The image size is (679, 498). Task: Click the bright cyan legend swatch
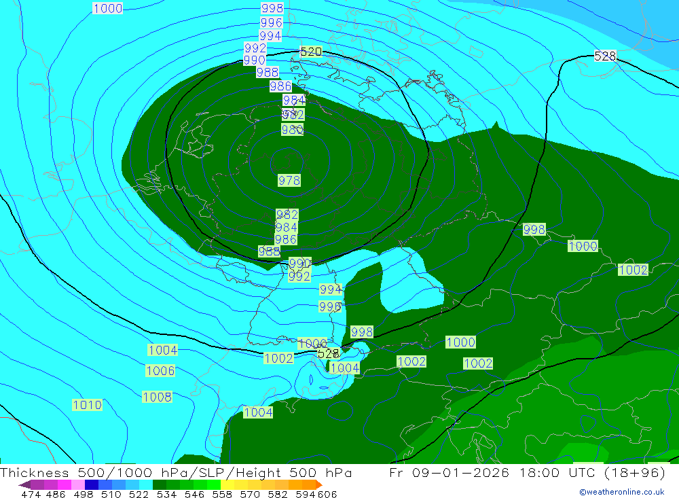coord(146,484)
